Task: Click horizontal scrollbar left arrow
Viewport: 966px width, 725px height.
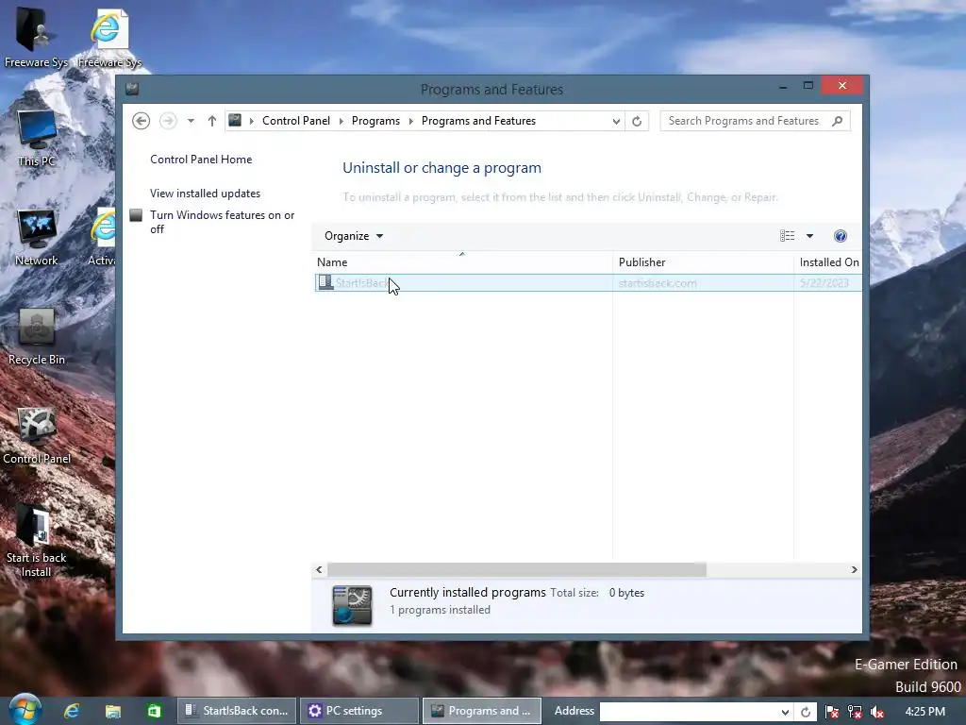Action: (319, 569)
